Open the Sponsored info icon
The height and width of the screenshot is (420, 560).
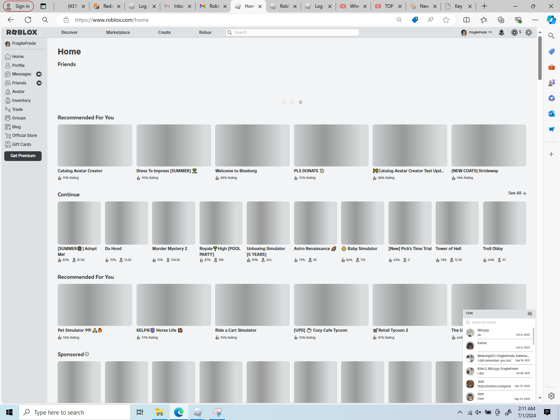pos(87,354)
